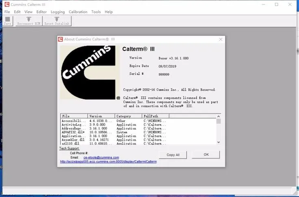Click the Reconnect ECM toolbar button
Image resolution: width=299 pixels, height=197 pixels.
tap(29, 21)
